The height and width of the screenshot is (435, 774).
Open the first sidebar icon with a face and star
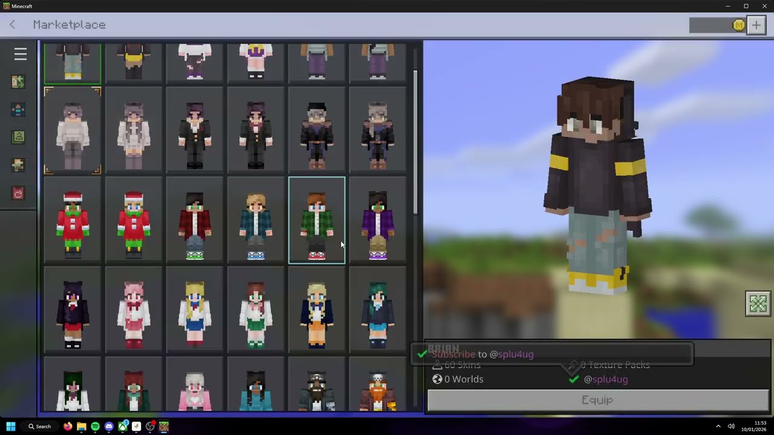coord(18,82)
